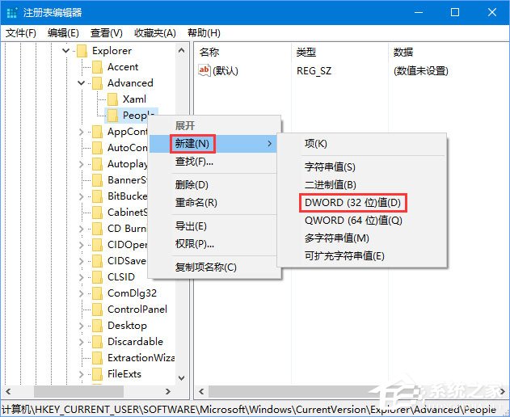
Task: Select 字符串值(S) in the new submenu
Action: 329,167
